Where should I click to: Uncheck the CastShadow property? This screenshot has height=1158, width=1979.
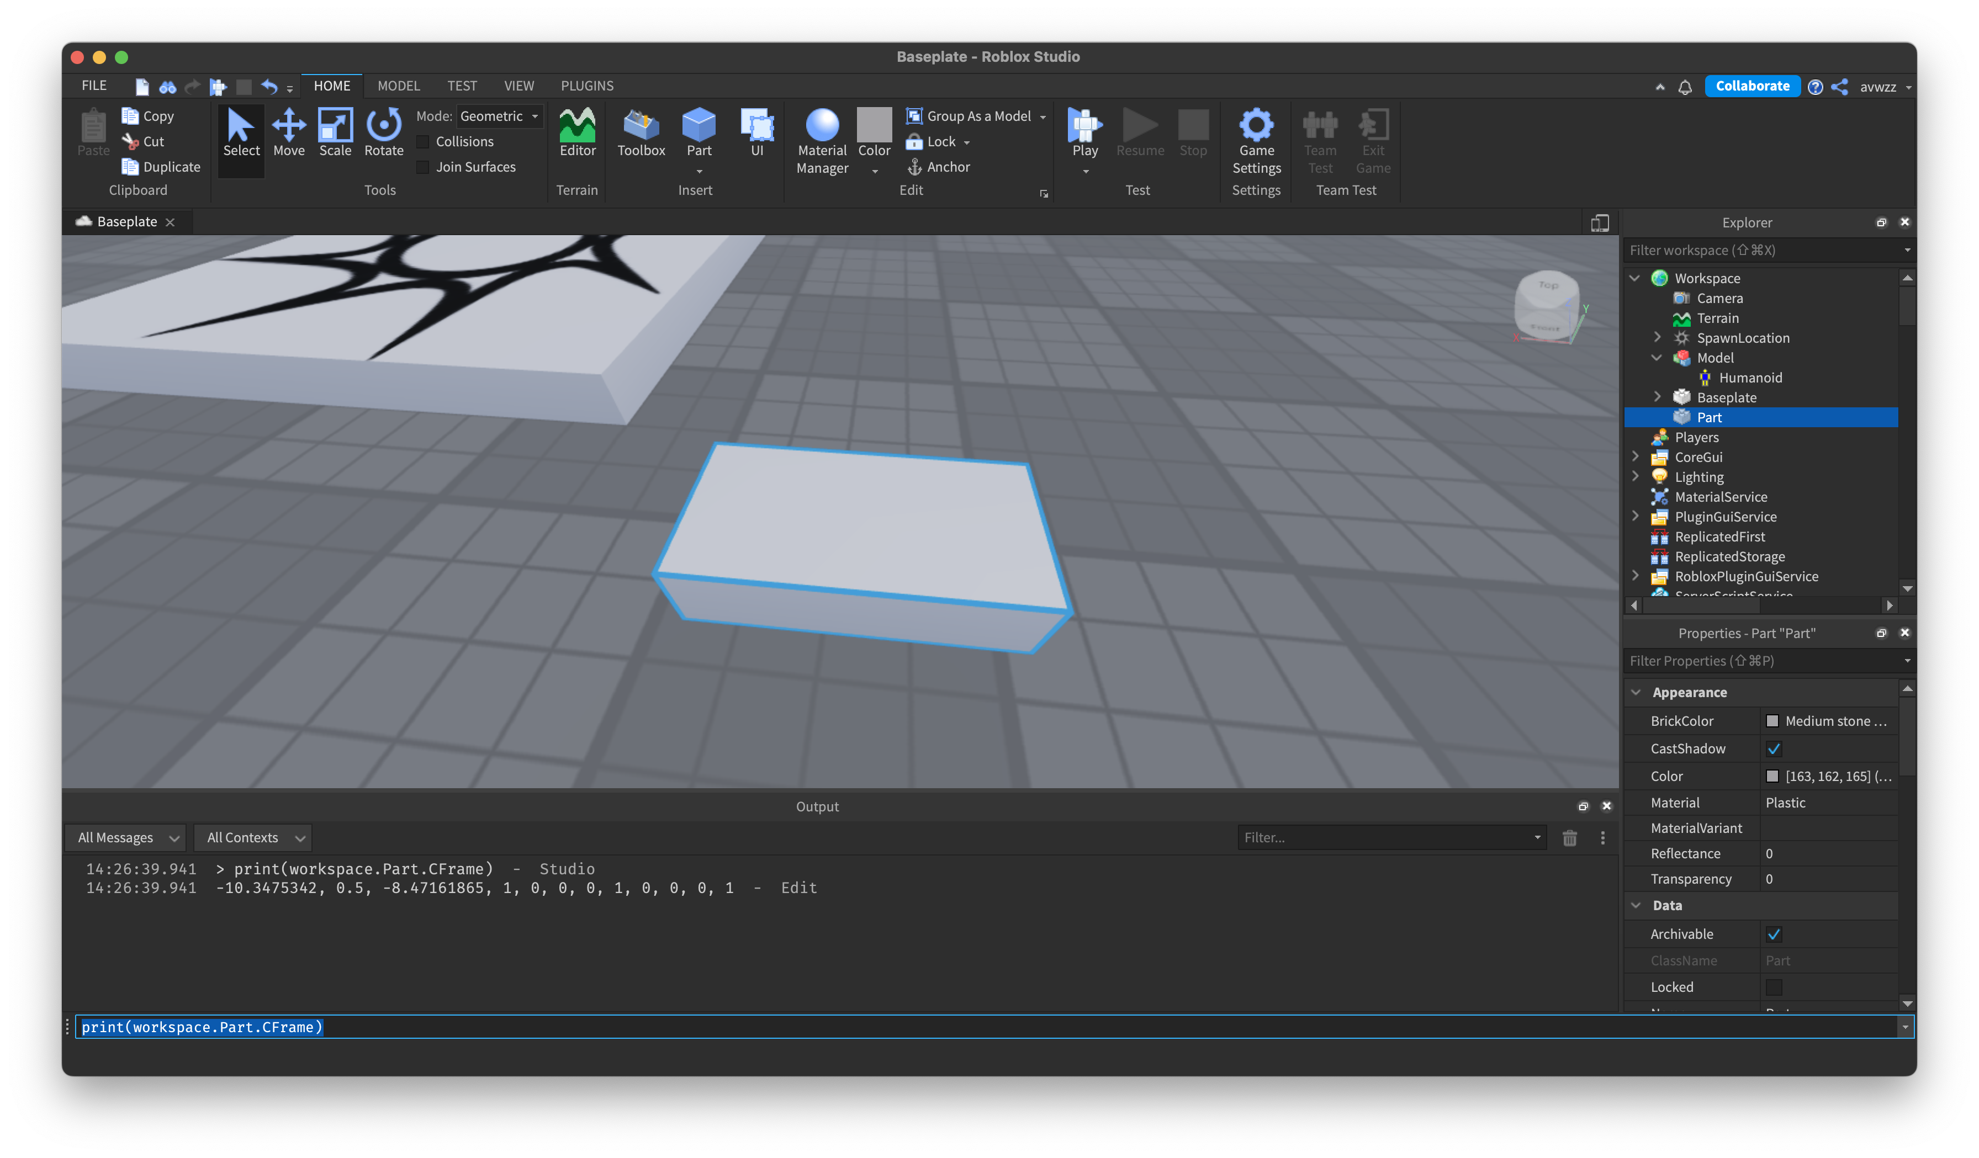1773,748
